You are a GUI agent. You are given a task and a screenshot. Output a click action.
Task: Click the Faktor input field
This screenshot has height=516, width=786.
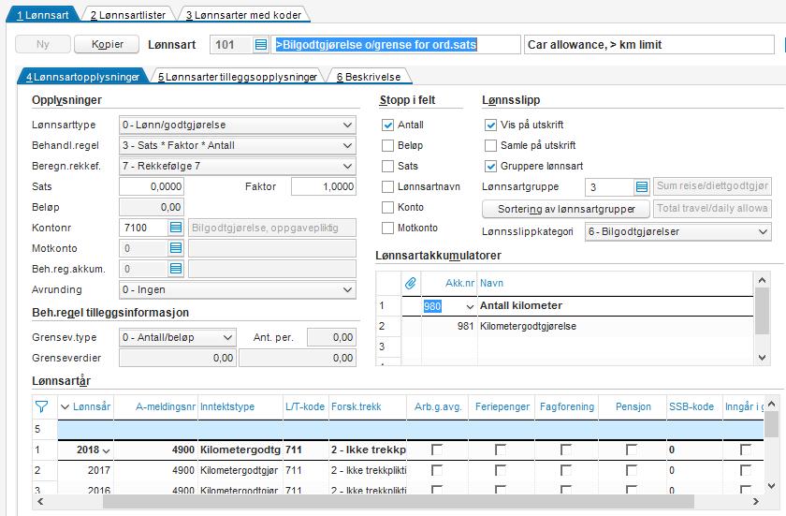coord(324,186)
